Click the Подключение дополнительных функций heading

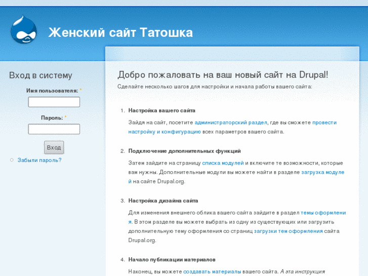[x=184, y=151]
